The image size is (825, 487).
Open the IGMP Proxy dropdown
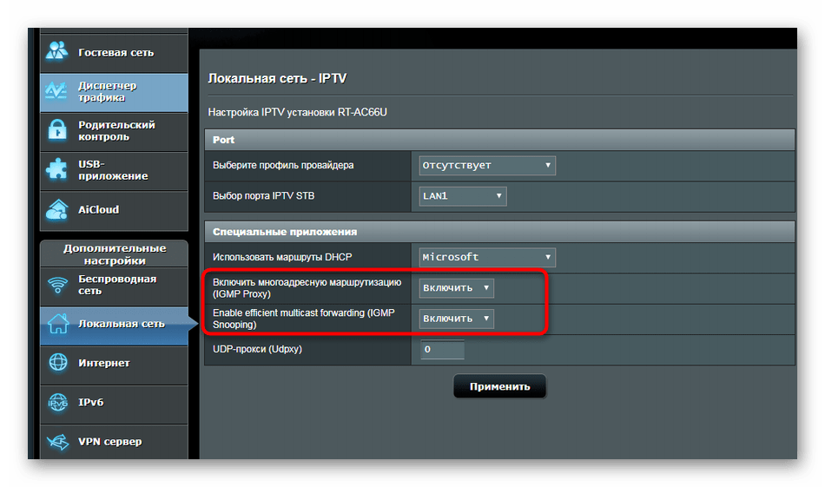pos(456,288)
